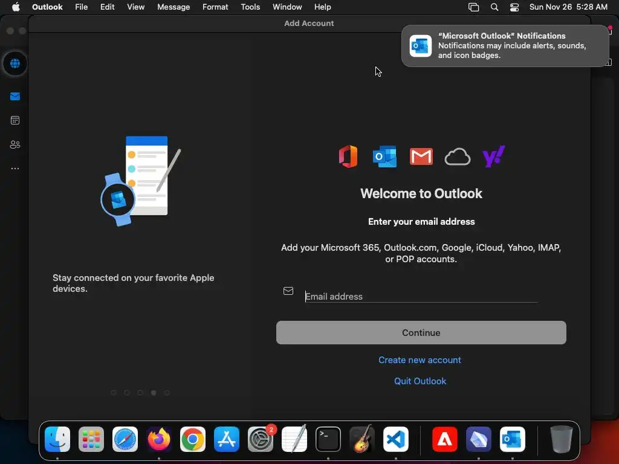This screenshot has height=464, width=619.
Task: Open the Trash from the Dock
Action: coord(562,439)
